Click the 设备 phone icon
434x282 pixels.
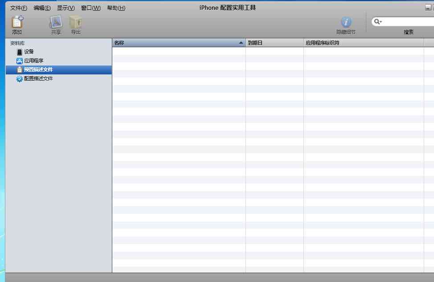point(19,52)
